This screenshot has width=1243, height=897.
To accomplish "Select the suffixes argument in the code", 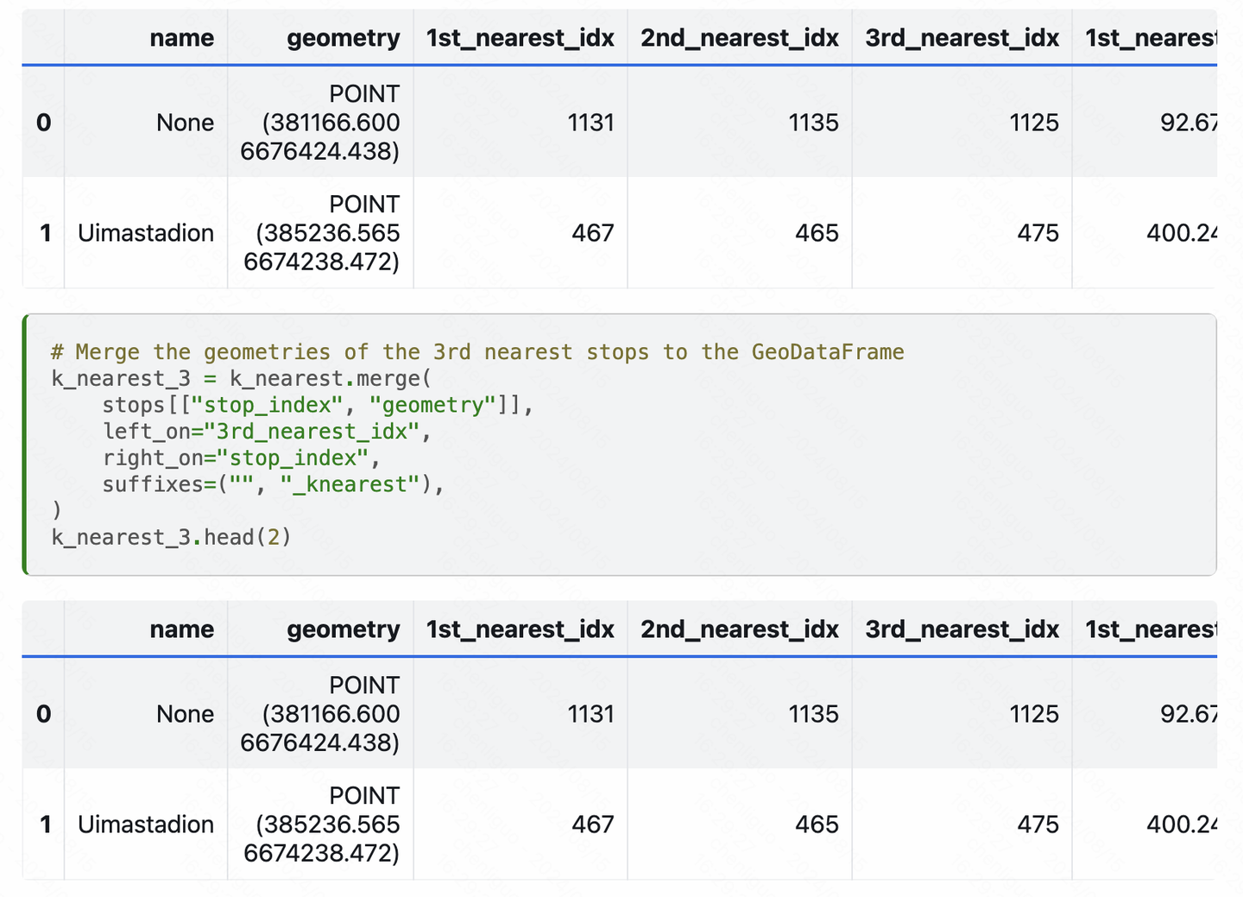I will tap(273, 484).
